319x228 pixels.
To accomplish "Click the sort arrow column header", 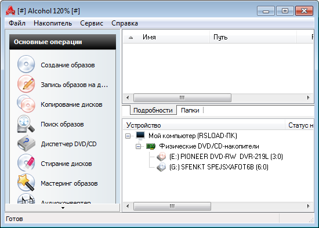I will point(131,37).
